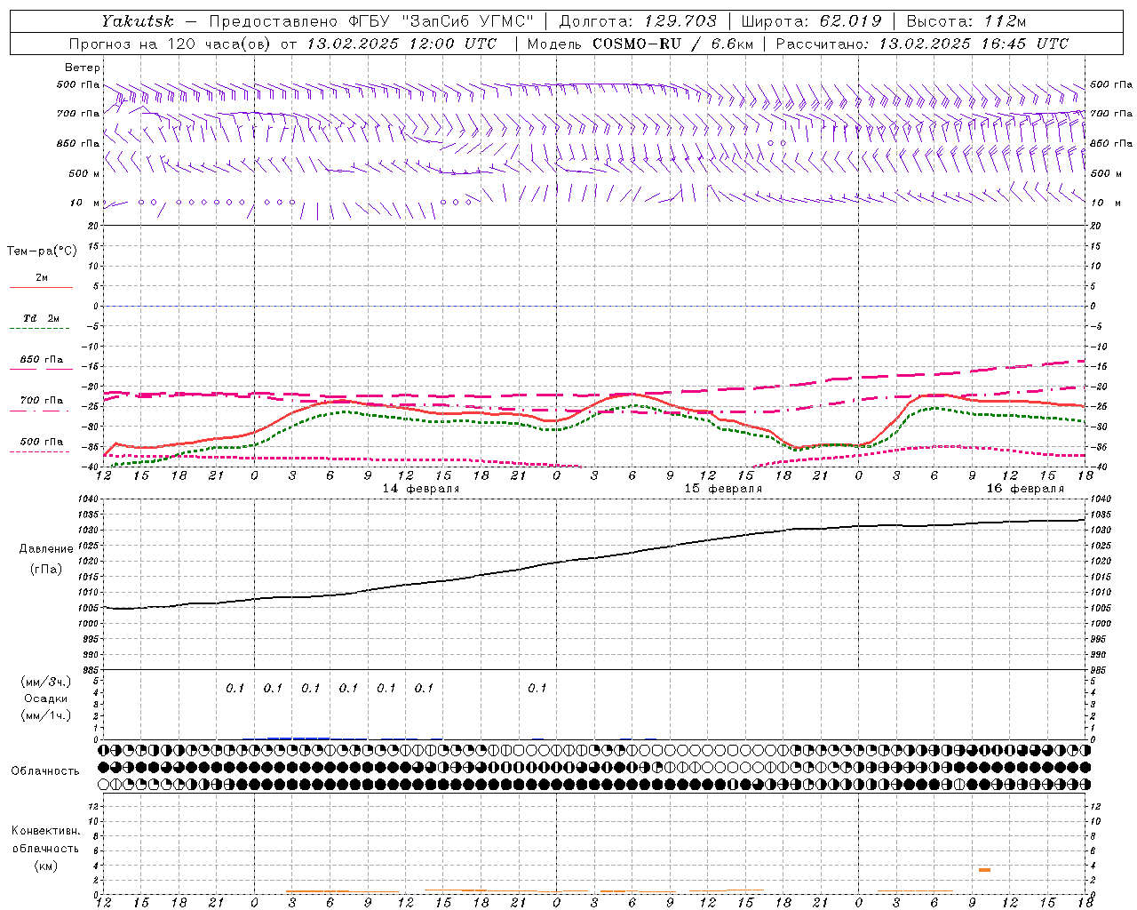Image resolution: width=1137 pixels, height=910 pixels.
Task: Click the '15 февраля' date label
Action: pyautogui.click(x=722, y=489)
